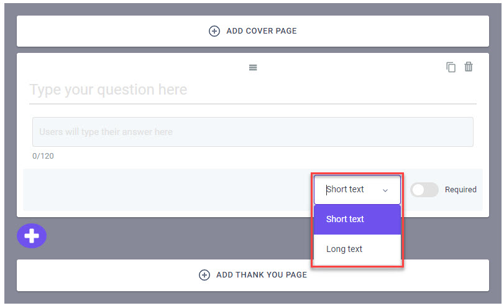504x308 pixels.
Task: Click the 0/120 character counter
Action: point(43,156)
